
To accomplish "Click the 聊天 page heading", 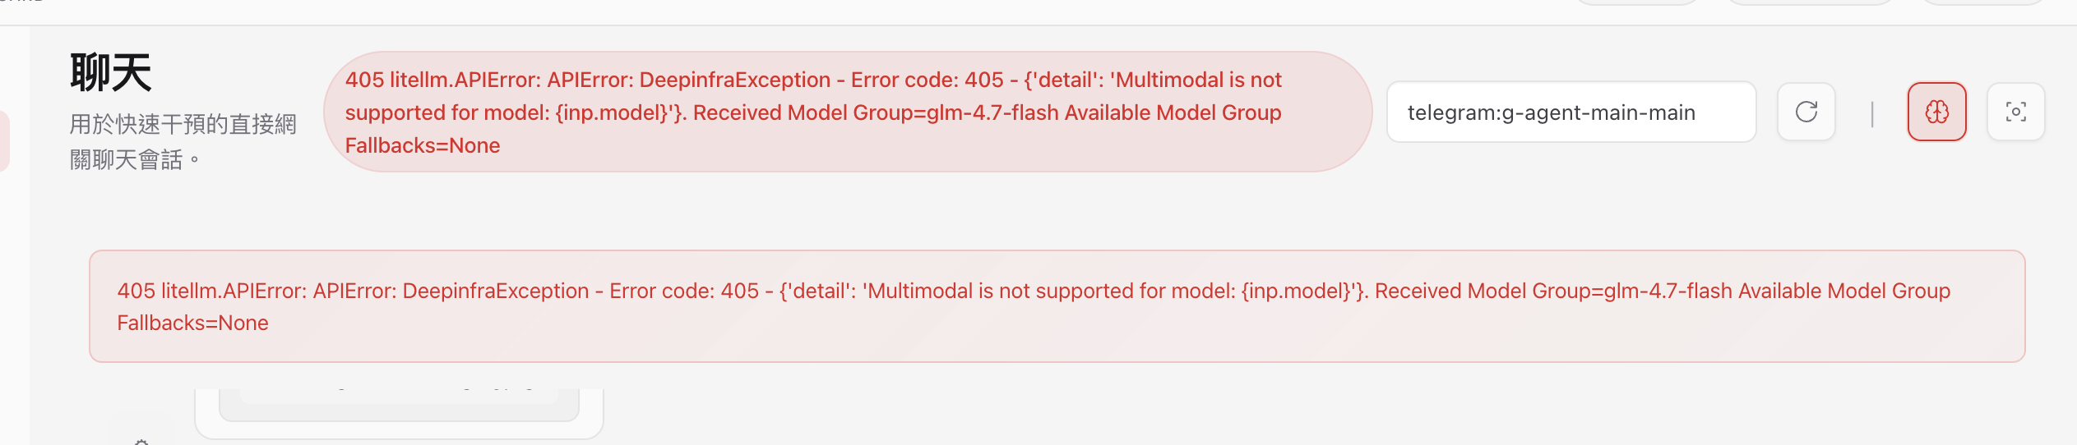I will point(111,72).
